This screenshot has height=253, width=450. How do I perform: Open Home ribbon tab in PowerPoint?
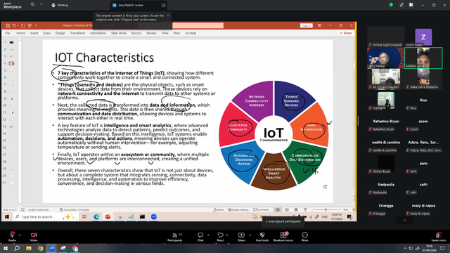tap(20, 33)
